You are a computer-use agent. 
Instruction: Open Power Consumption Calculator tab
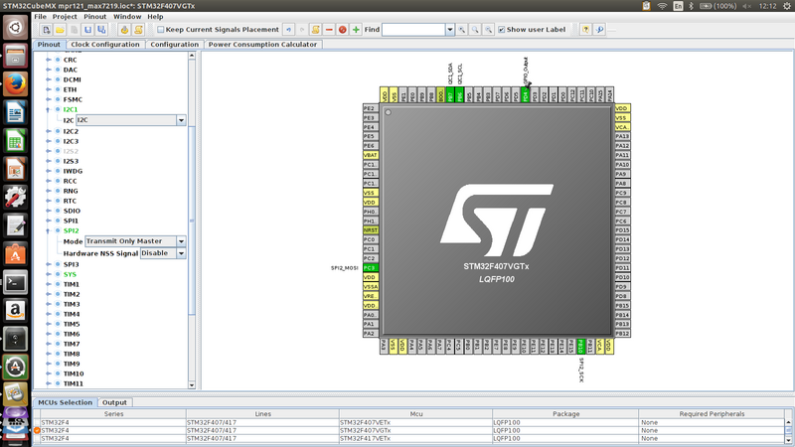(x=262, y=45)
